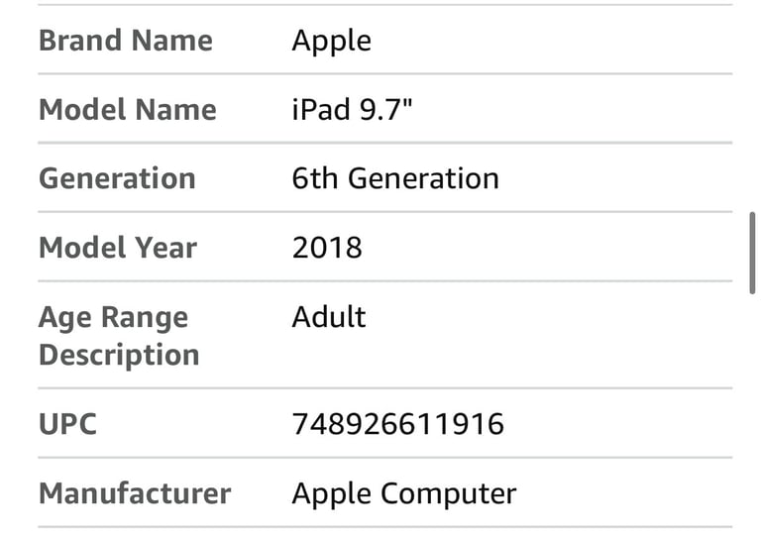Click the Model Year label
Viewport: 761px width, 535px height.
click(x=118, y=248)
